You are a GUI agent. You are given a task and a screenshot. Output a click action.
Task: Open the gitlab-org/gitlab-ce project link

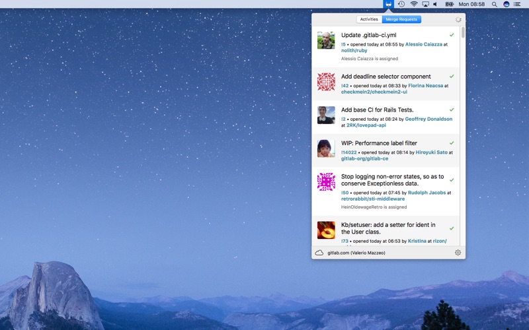(x=365, y=158)
